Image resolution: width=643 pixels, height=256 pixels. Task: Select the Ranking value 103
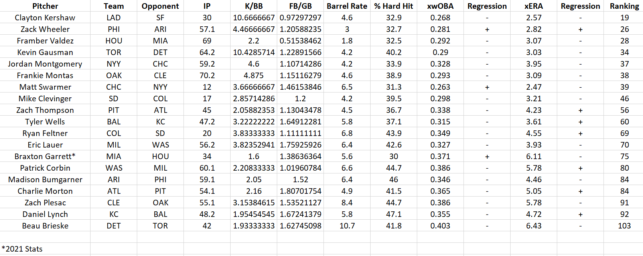tap(624, 226)
